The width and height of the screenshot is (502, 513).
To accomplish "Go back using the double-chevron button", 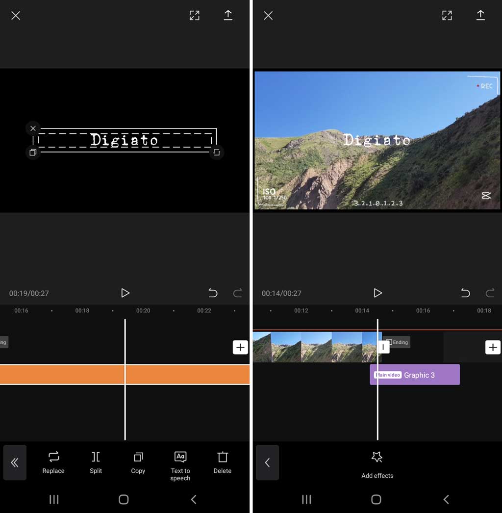I will click(15, 462).
